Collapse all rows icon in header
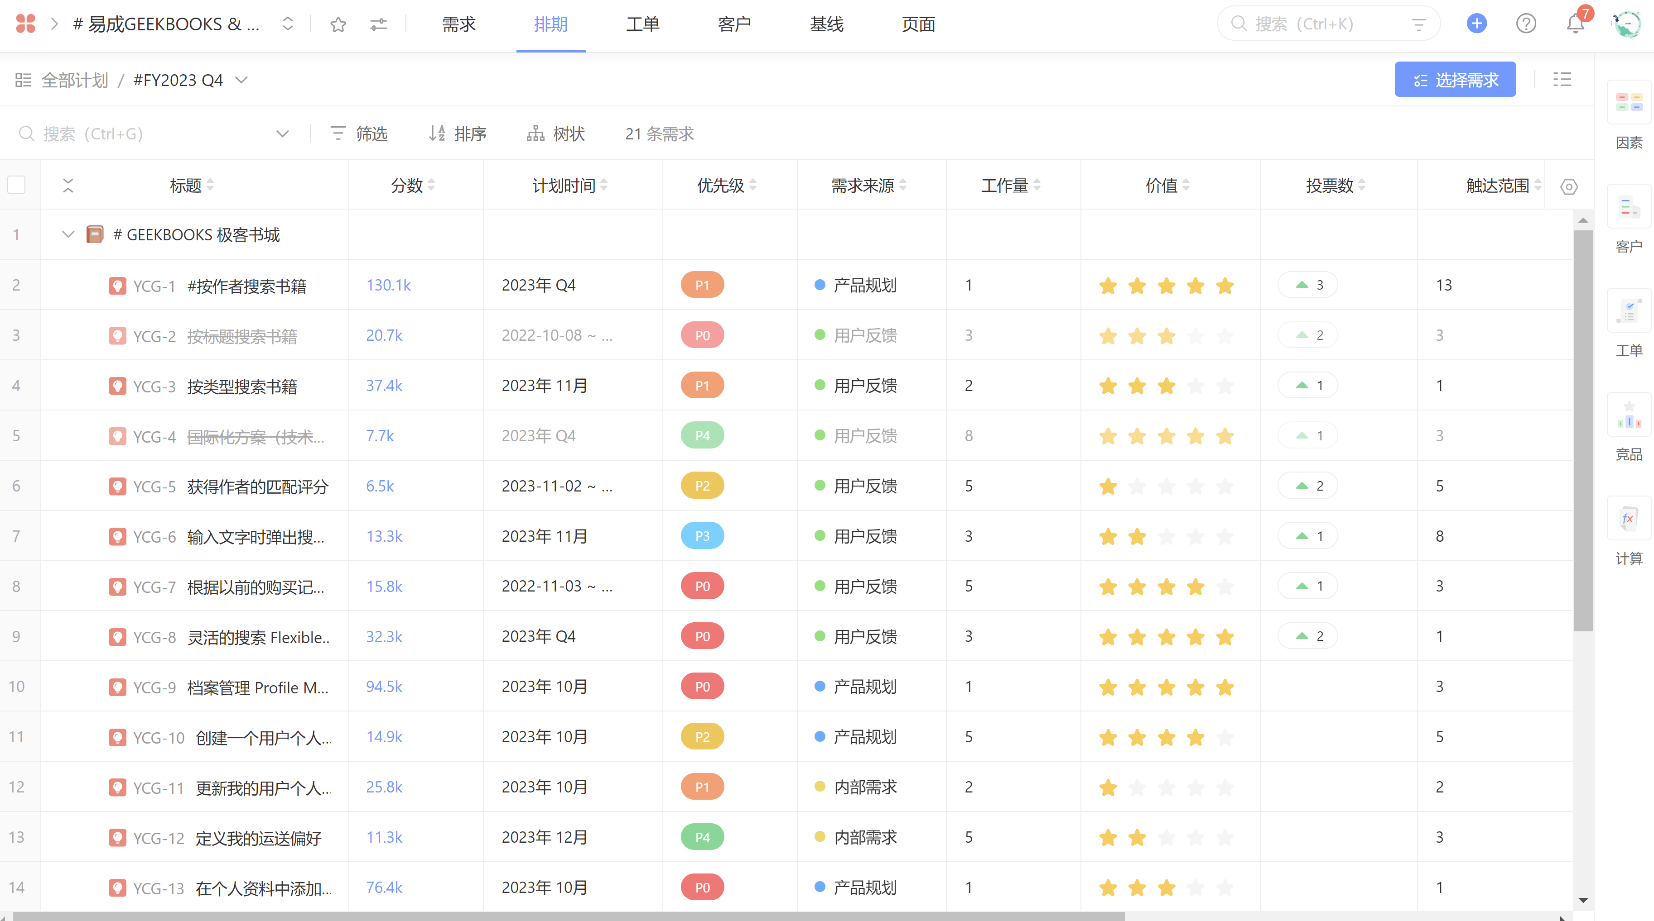This screenshot has height=921, width=1654. pos(68,186)
